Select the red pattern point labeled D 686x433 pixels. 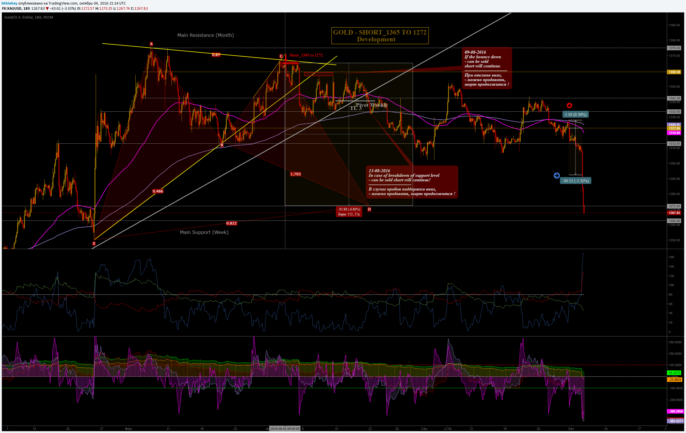pos(369,209)
